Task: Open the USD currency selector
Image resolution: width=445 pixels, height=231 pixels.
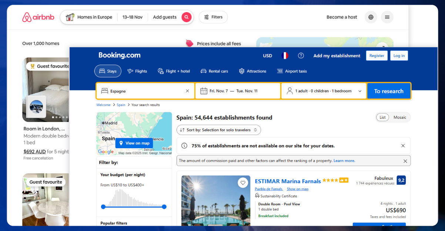Action: (267, 56)
